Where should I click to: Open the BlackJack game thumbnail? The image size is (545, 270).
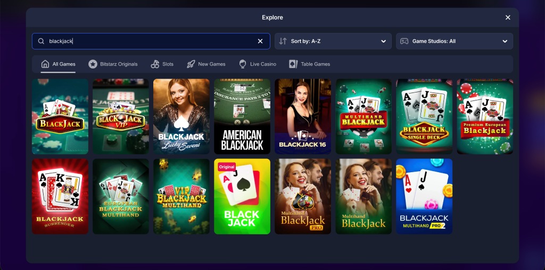(60, 116)
